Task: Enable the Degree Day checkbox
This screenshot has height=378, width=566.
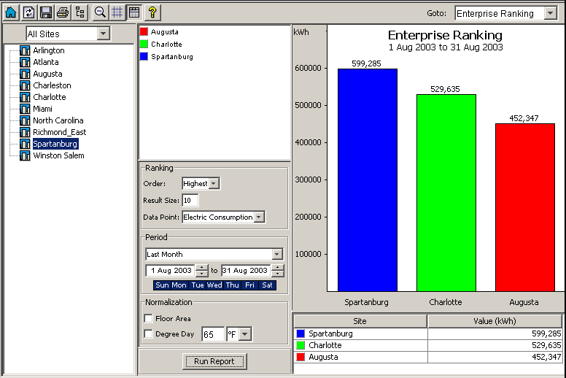Action: tap(149, 334)
